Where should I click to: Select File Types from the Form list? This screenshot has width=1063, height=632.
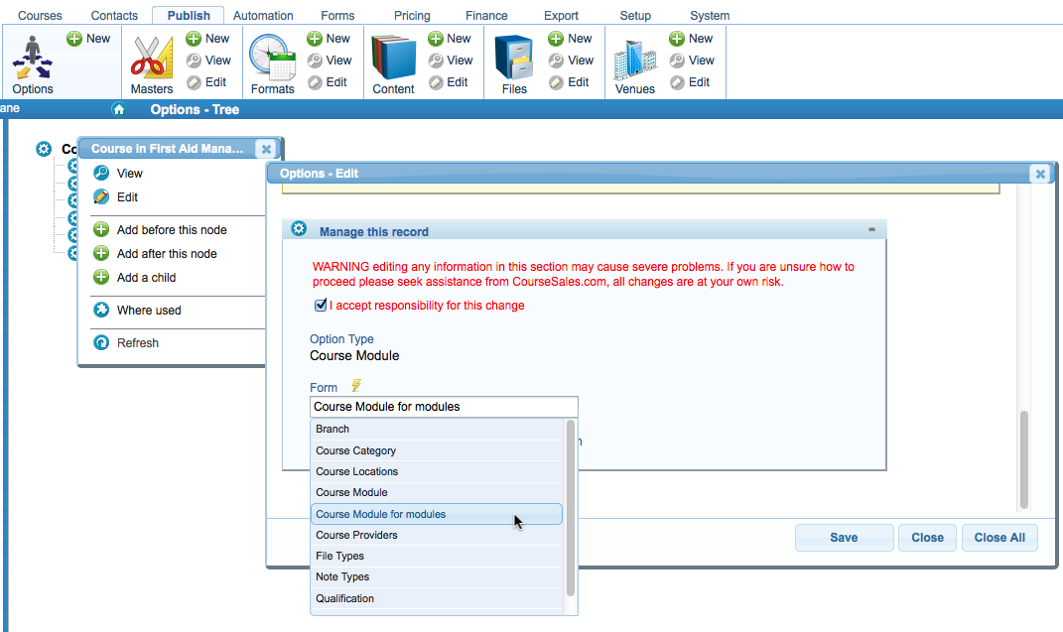click(437, 557)
